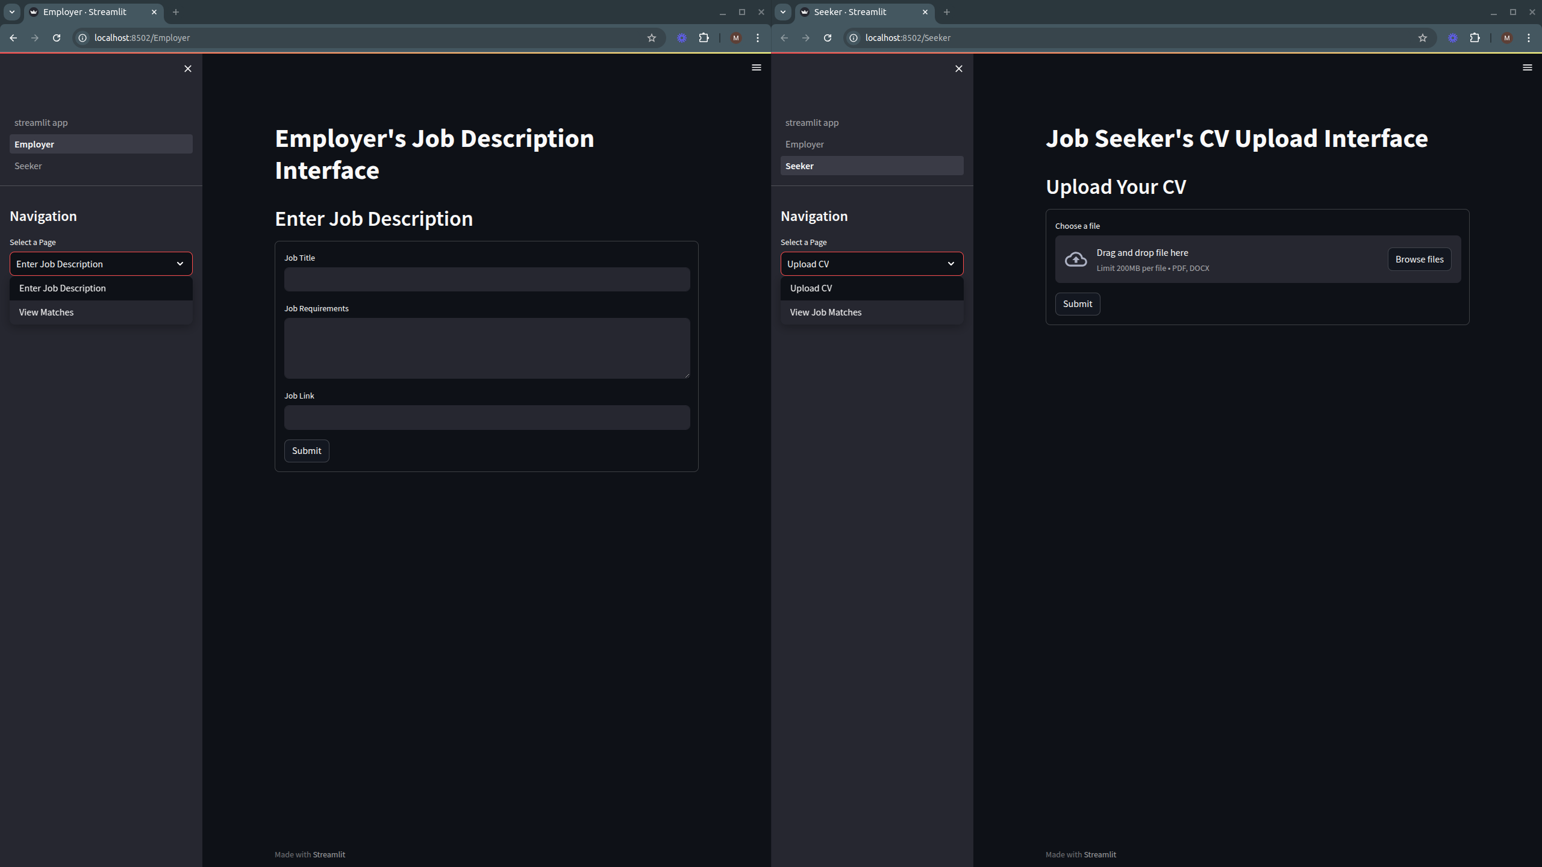The height and width of the screenshot is (867, 1542).
Task: Choose View Job Matches option
Action: point(825,312)
